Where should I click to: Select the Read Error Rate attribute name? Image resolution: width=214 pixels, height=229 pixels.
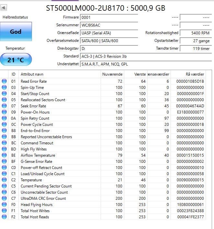pyautogui.click(x=34, y=81)
